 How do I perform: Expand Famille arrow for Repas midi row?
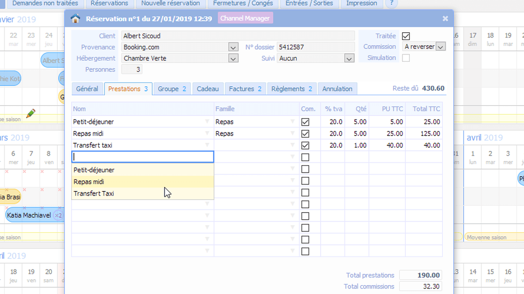click(x=292, y=133)
